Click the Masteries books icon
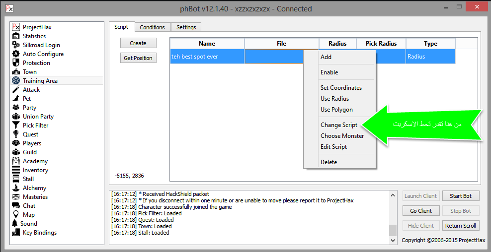The width and height of the screenshot is (491, 252). (x=16, y=196)
